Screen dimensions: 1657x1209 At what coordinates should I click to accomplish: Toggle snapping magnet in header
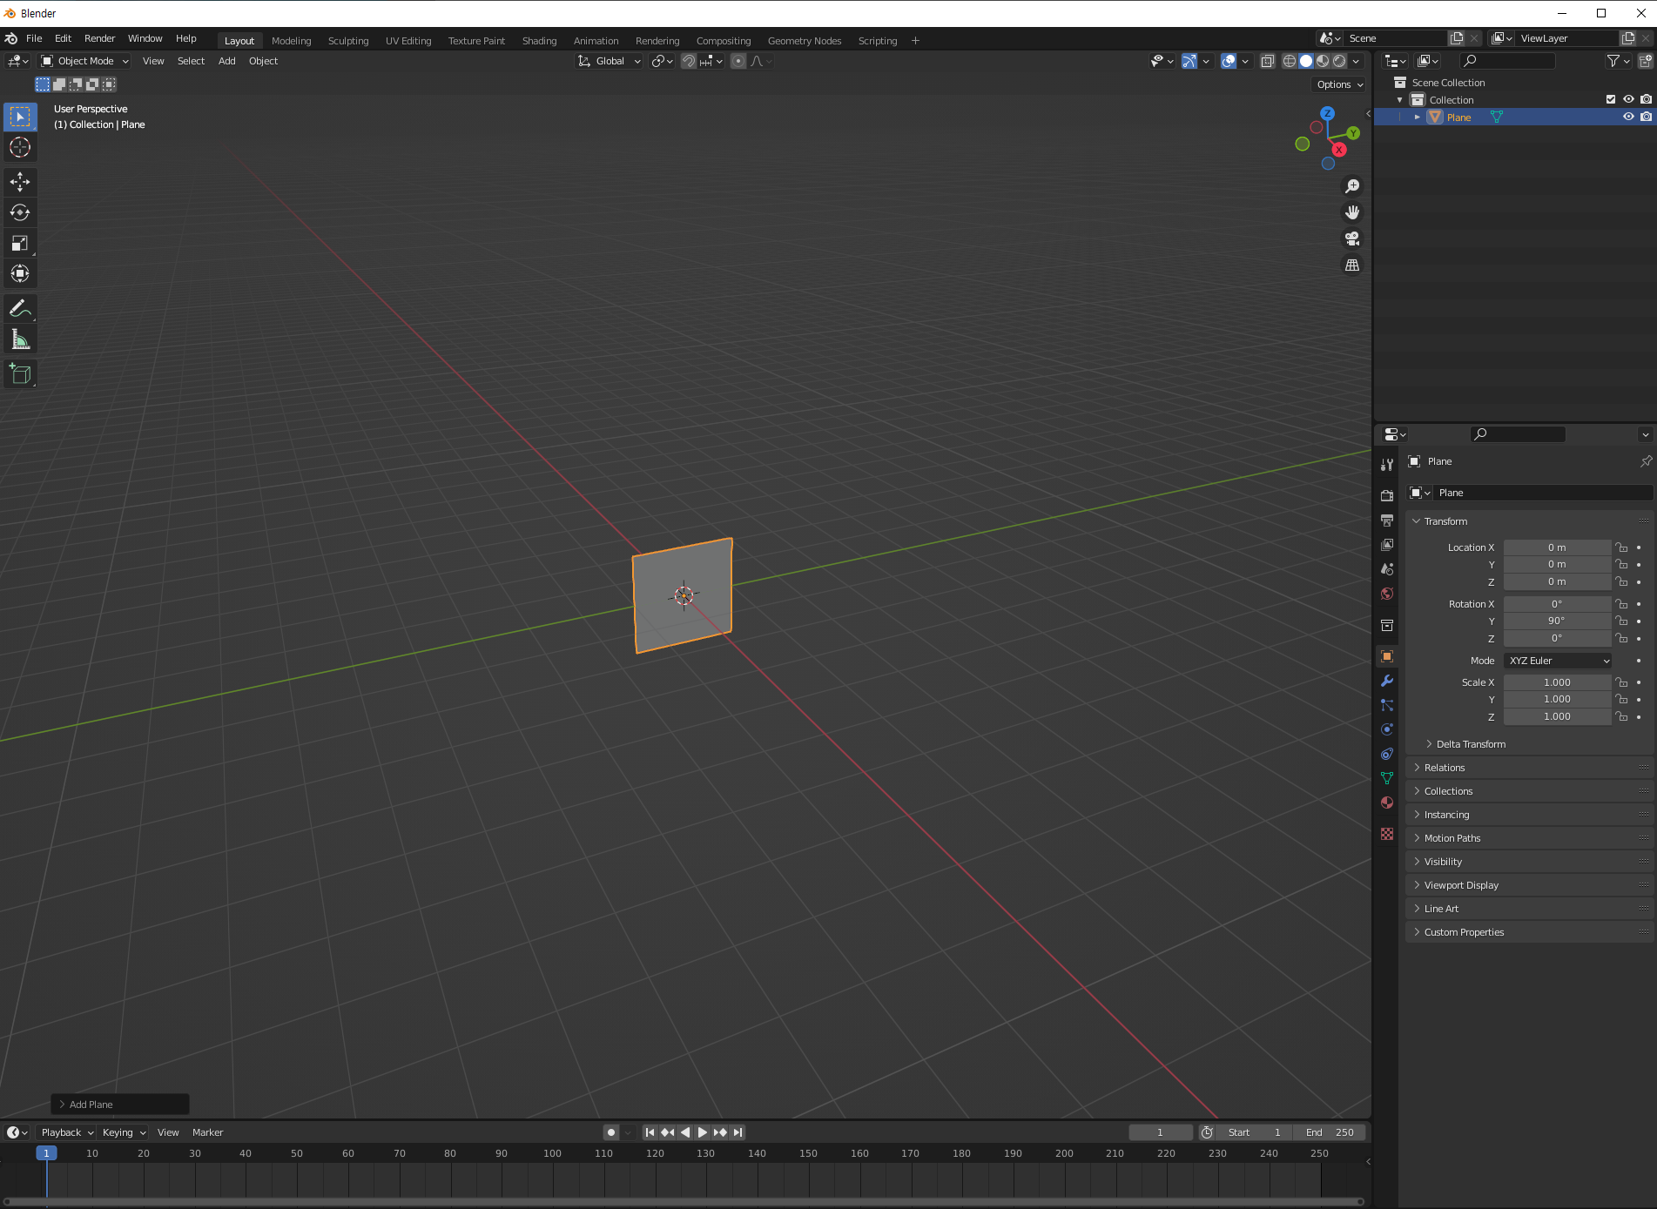pos(689,61)
